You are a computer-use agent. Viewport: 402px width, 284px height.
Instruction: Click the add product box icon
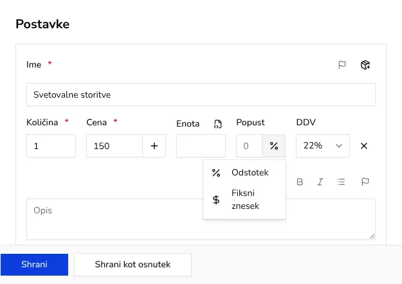click(x=365, y=65)
